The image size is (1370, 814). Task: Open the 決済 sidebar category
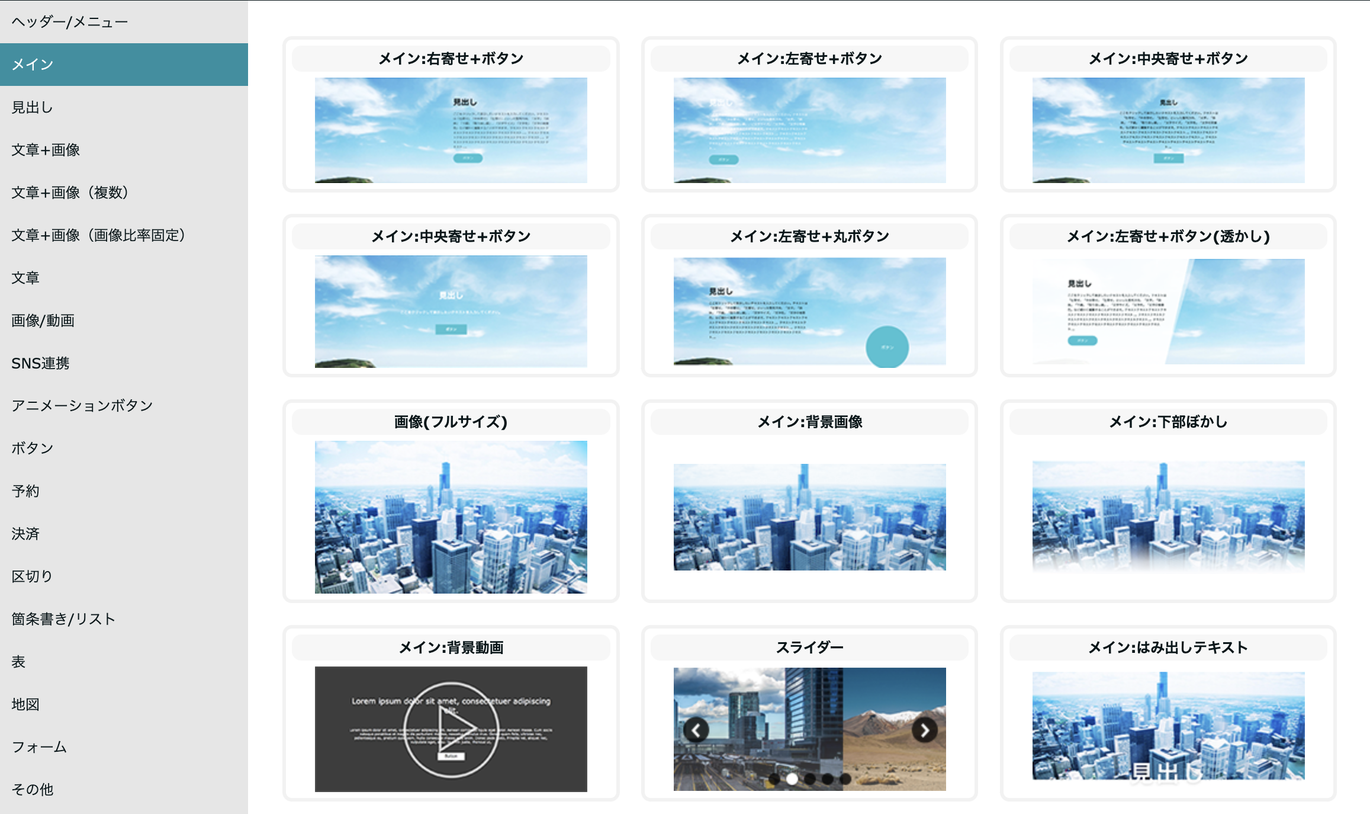point(25,534)
